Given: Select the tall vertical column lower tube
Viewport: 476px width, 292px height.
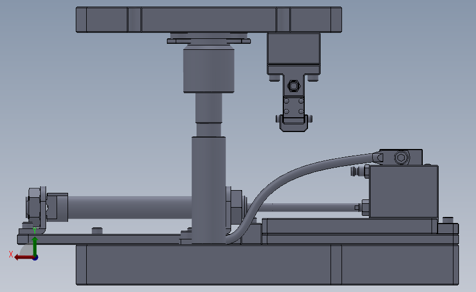Looking at the screenshot, I should coord(208,190).
